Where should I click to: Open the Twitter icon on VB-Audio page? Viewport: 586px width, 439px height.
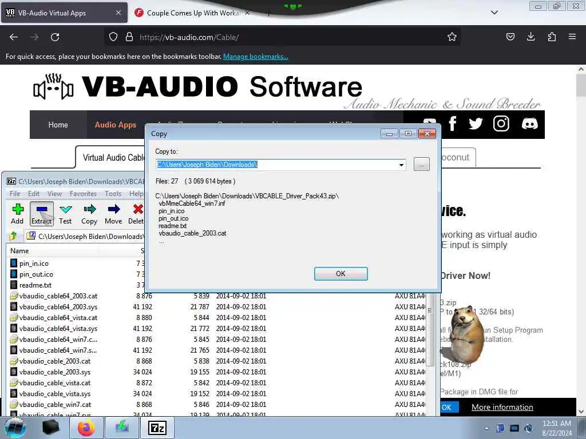[476, 123]
